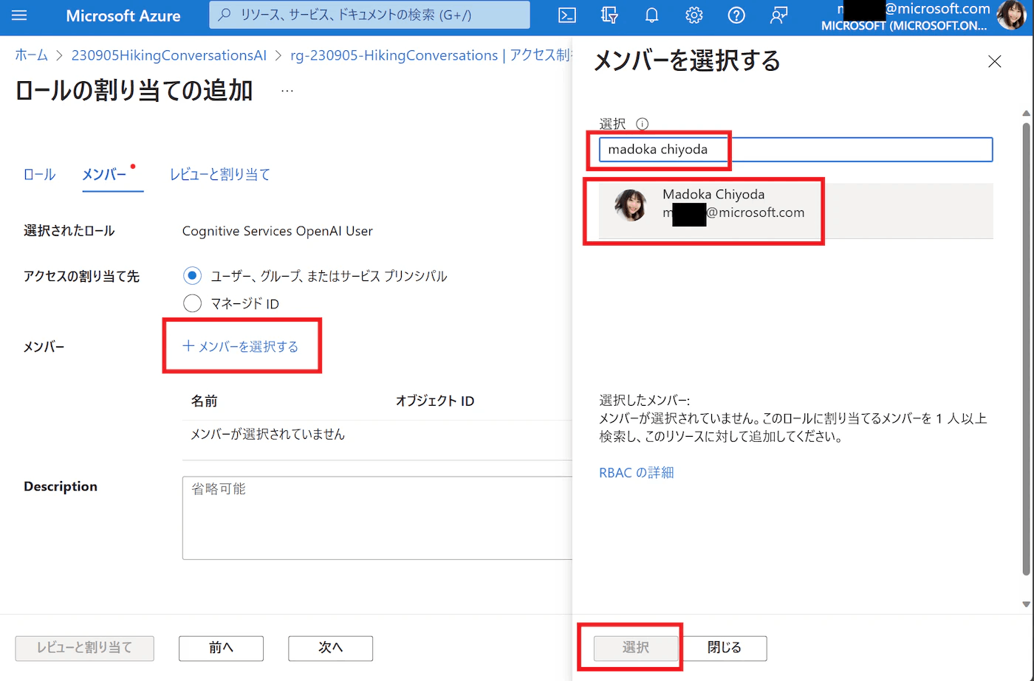Viewport: 1034px width, 681px height.
Task: Open Cloud Shell from top bar
Action: click(567, 15)
